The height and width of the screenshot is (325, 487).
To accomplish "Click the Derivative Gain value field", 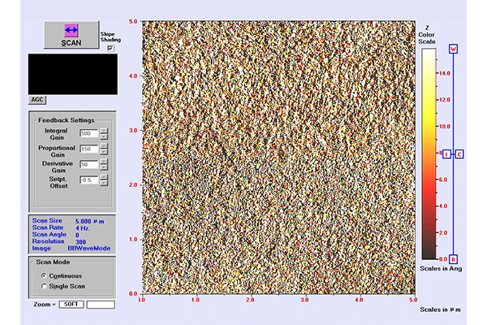I will coord(88,164).
